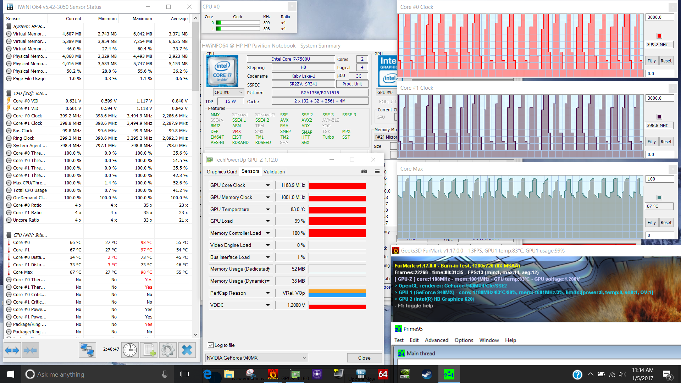Screen dimensions: 681x383
Task: Click the purple chip taskbar icon
Action: 317,374
